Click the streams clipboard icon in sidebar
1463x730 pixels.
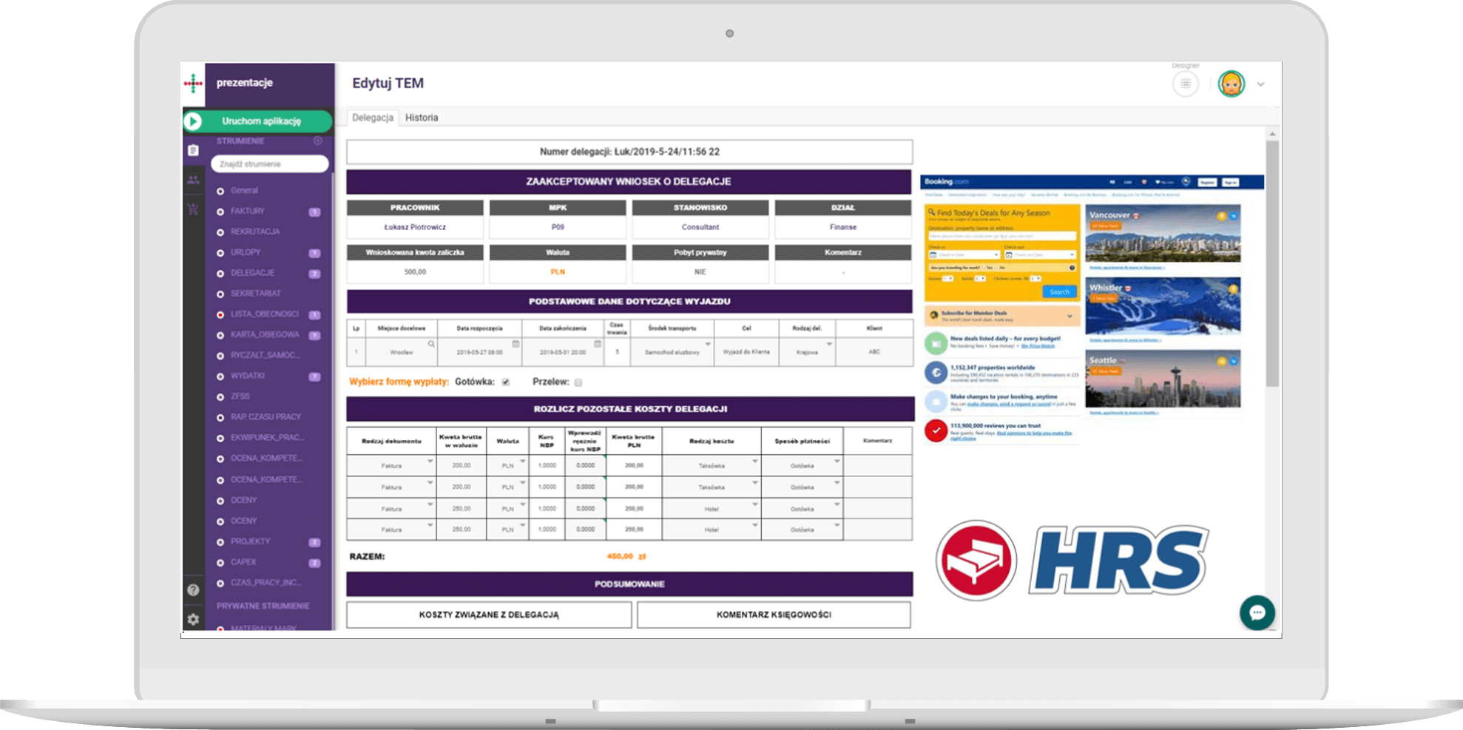coord(193,150)
